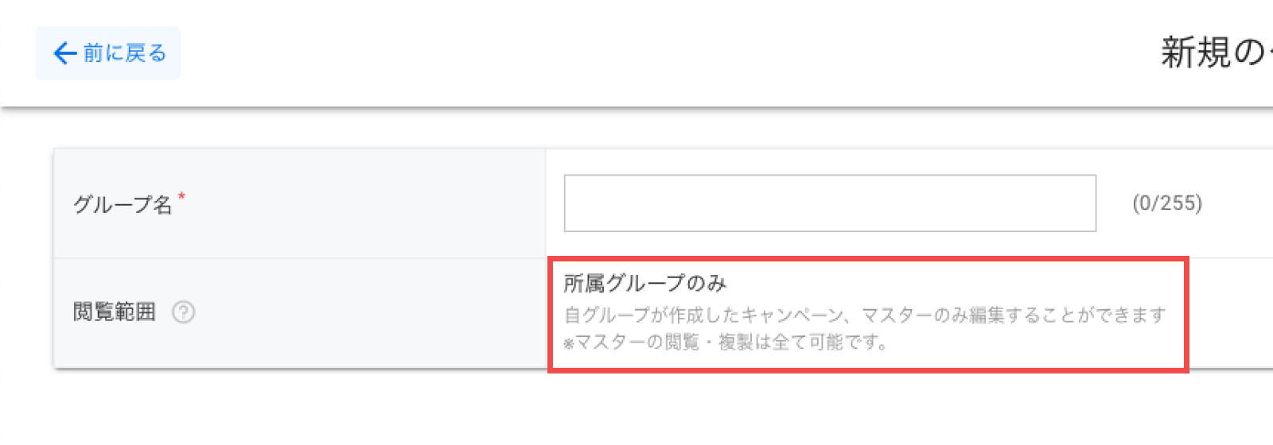
Task: Click the red required asterisk mark
Action: coord(181,195)
